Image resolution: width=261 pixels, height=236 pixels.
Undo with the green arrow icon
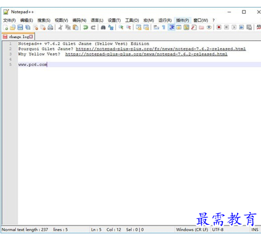(86, 27)
